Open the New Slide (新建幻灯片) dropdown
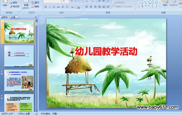 point(26,7)
